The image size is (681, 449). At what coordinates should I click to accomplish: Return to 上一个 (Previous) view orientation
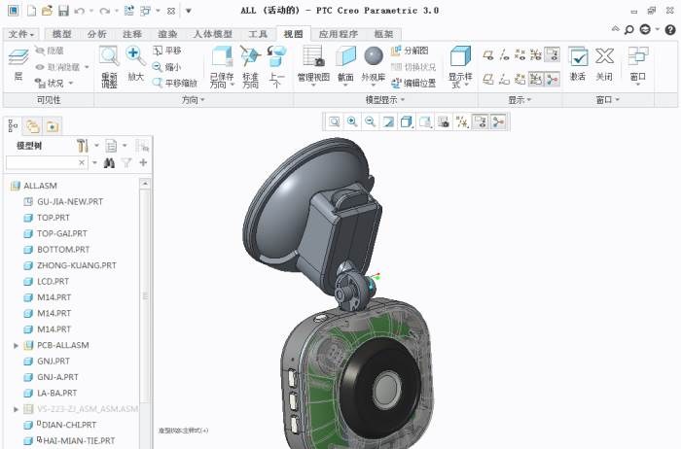point(276,67)
